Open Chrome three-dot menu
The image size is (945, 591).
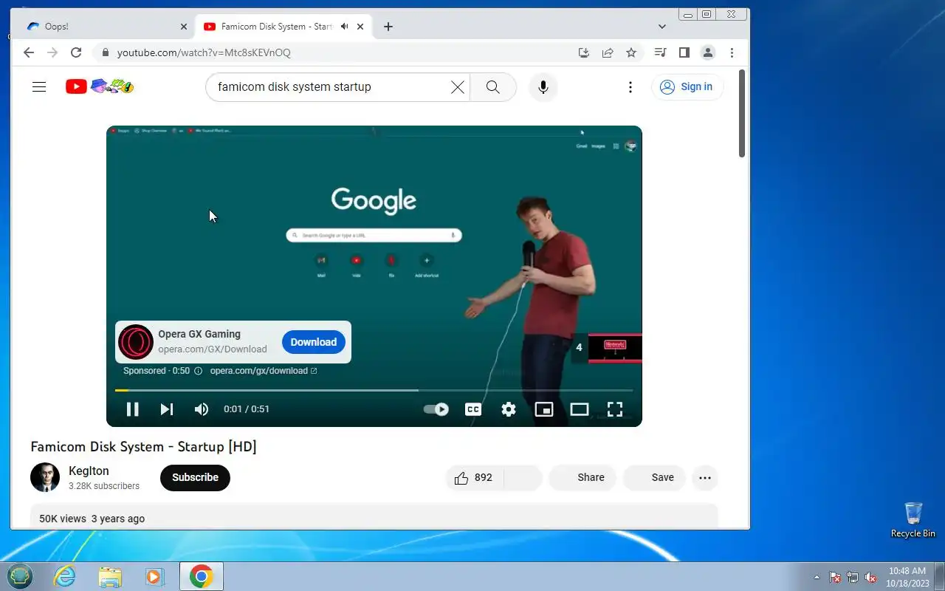[x=732, y=52]
